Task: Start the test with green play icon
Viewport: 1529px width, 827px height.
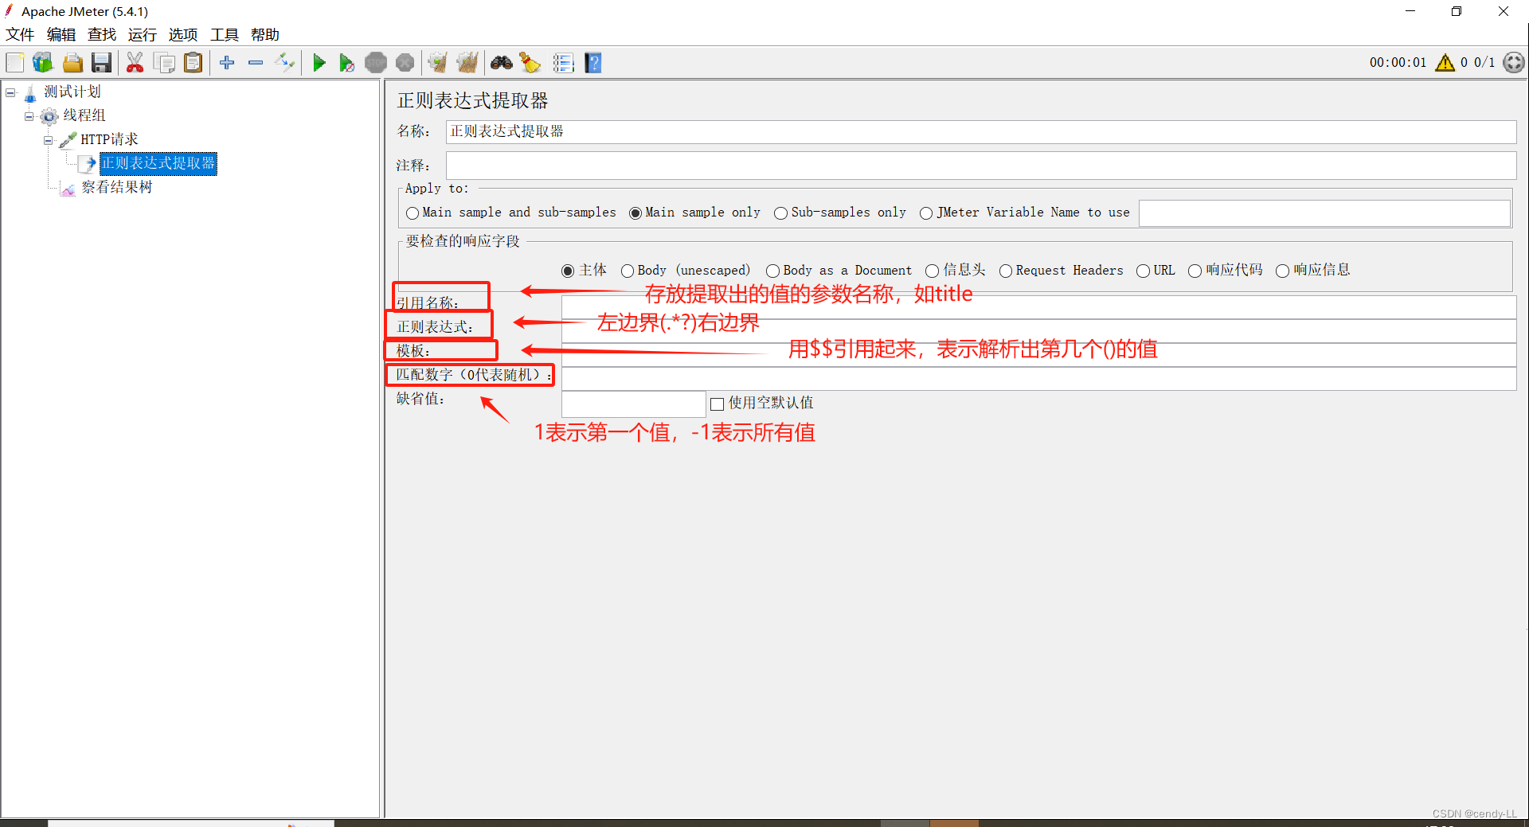Action: point(319,63)
